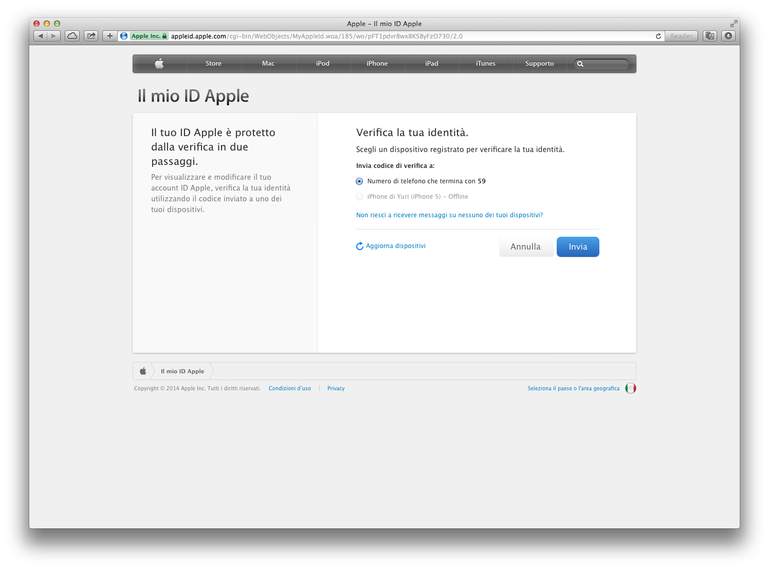Click the Italian flag icon in the footer
Viewport: 769px width, 569px height.
(x=631, y=388)
